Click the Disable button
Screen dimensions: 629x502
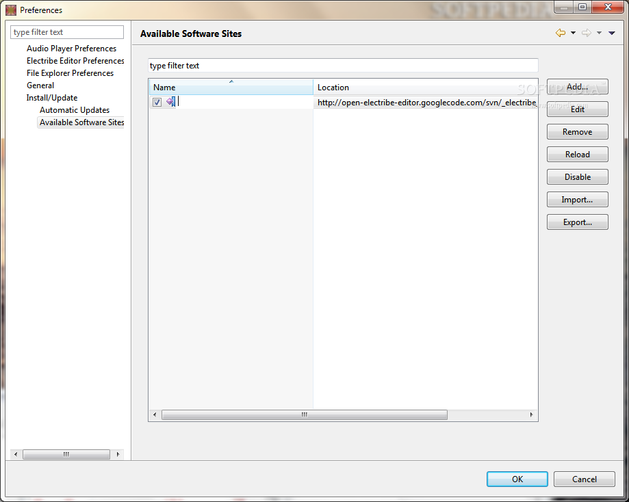point(577,177)
